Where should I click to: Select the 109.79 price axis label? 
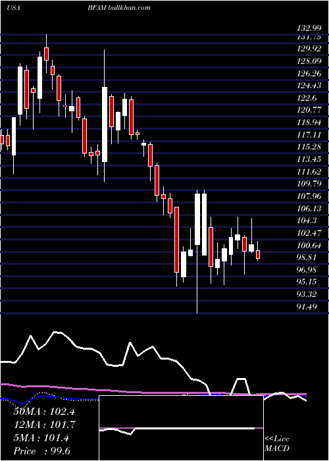click(309, 184)
